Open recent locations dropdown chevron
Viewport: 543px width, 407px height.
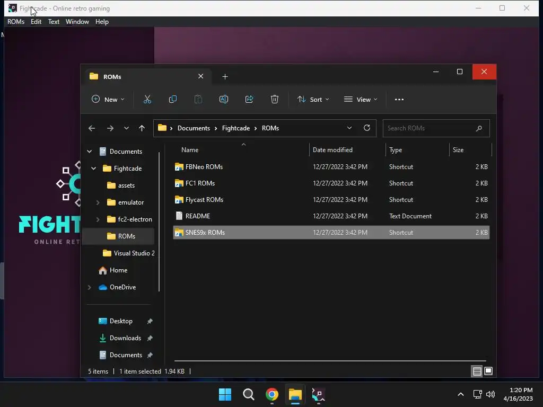pos(126,128)
